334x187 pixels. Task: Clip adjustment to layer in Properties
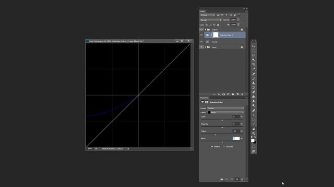tap(221, 179)
